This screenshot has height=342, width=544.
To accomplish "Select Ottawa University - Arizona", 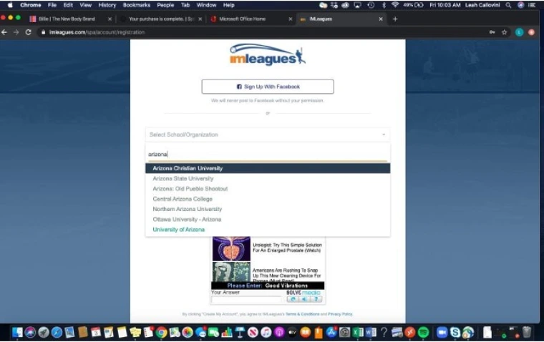I will (268, 219).
